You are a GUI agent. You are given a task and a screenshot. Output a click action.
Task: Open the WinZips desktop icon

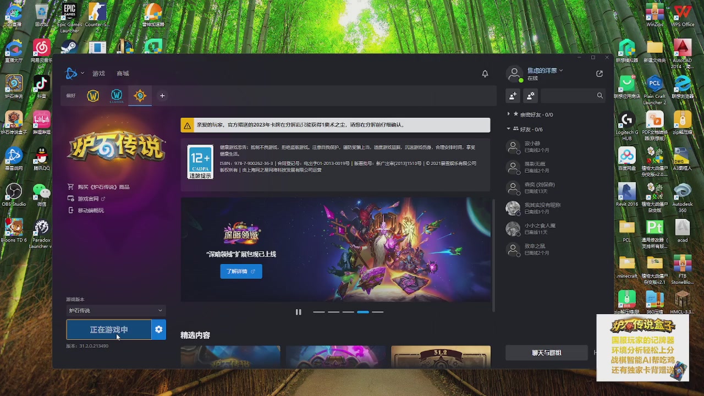pos(654,15)
